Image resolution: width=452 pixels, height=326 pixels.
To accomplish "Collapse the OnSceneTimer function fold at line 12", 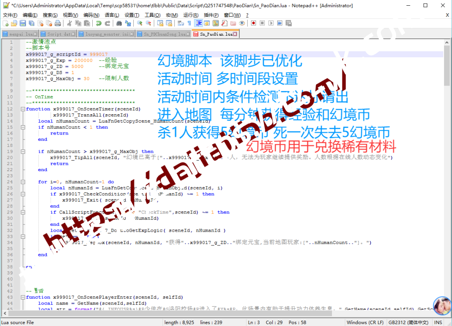I will tap(22, 109).
